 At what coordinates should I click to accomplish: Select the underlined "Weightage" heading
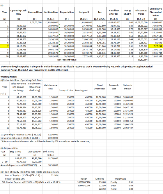click(x=120, y=179)
